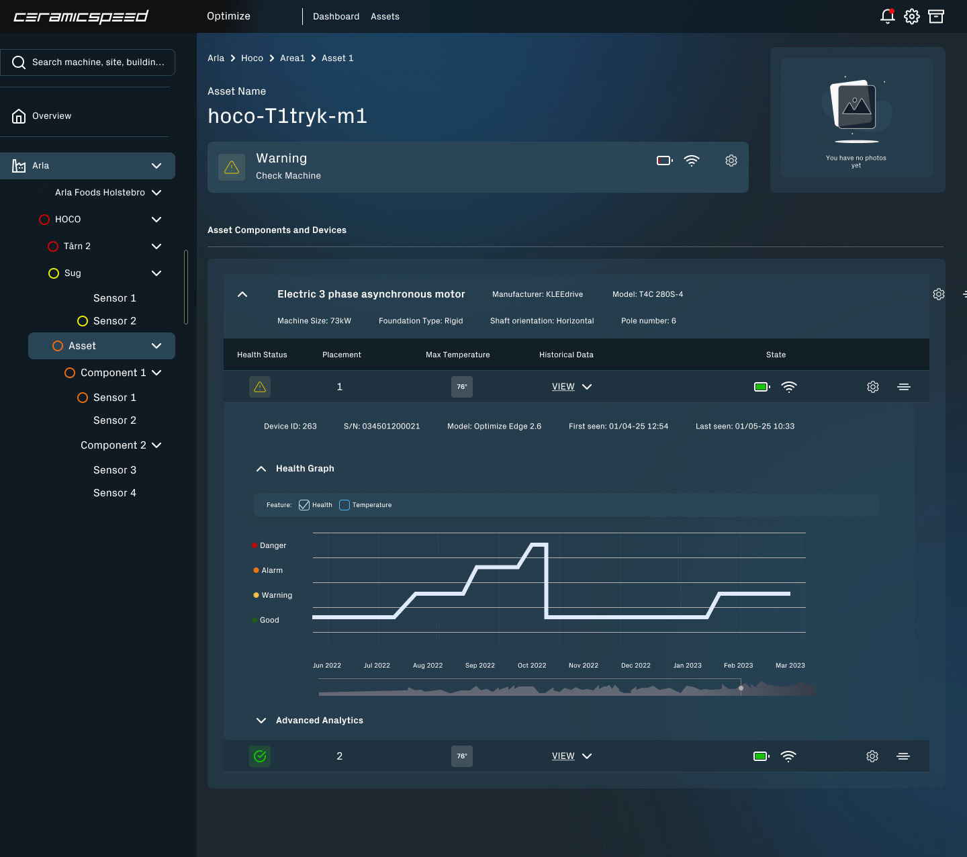Click the green health check icon for placement 2

click(x=260, y=756)
